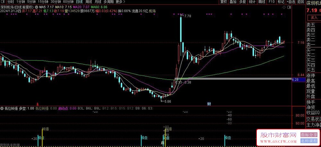321x147 pixels.
Task: Click the 返回 back button
Action: point(300,2)
